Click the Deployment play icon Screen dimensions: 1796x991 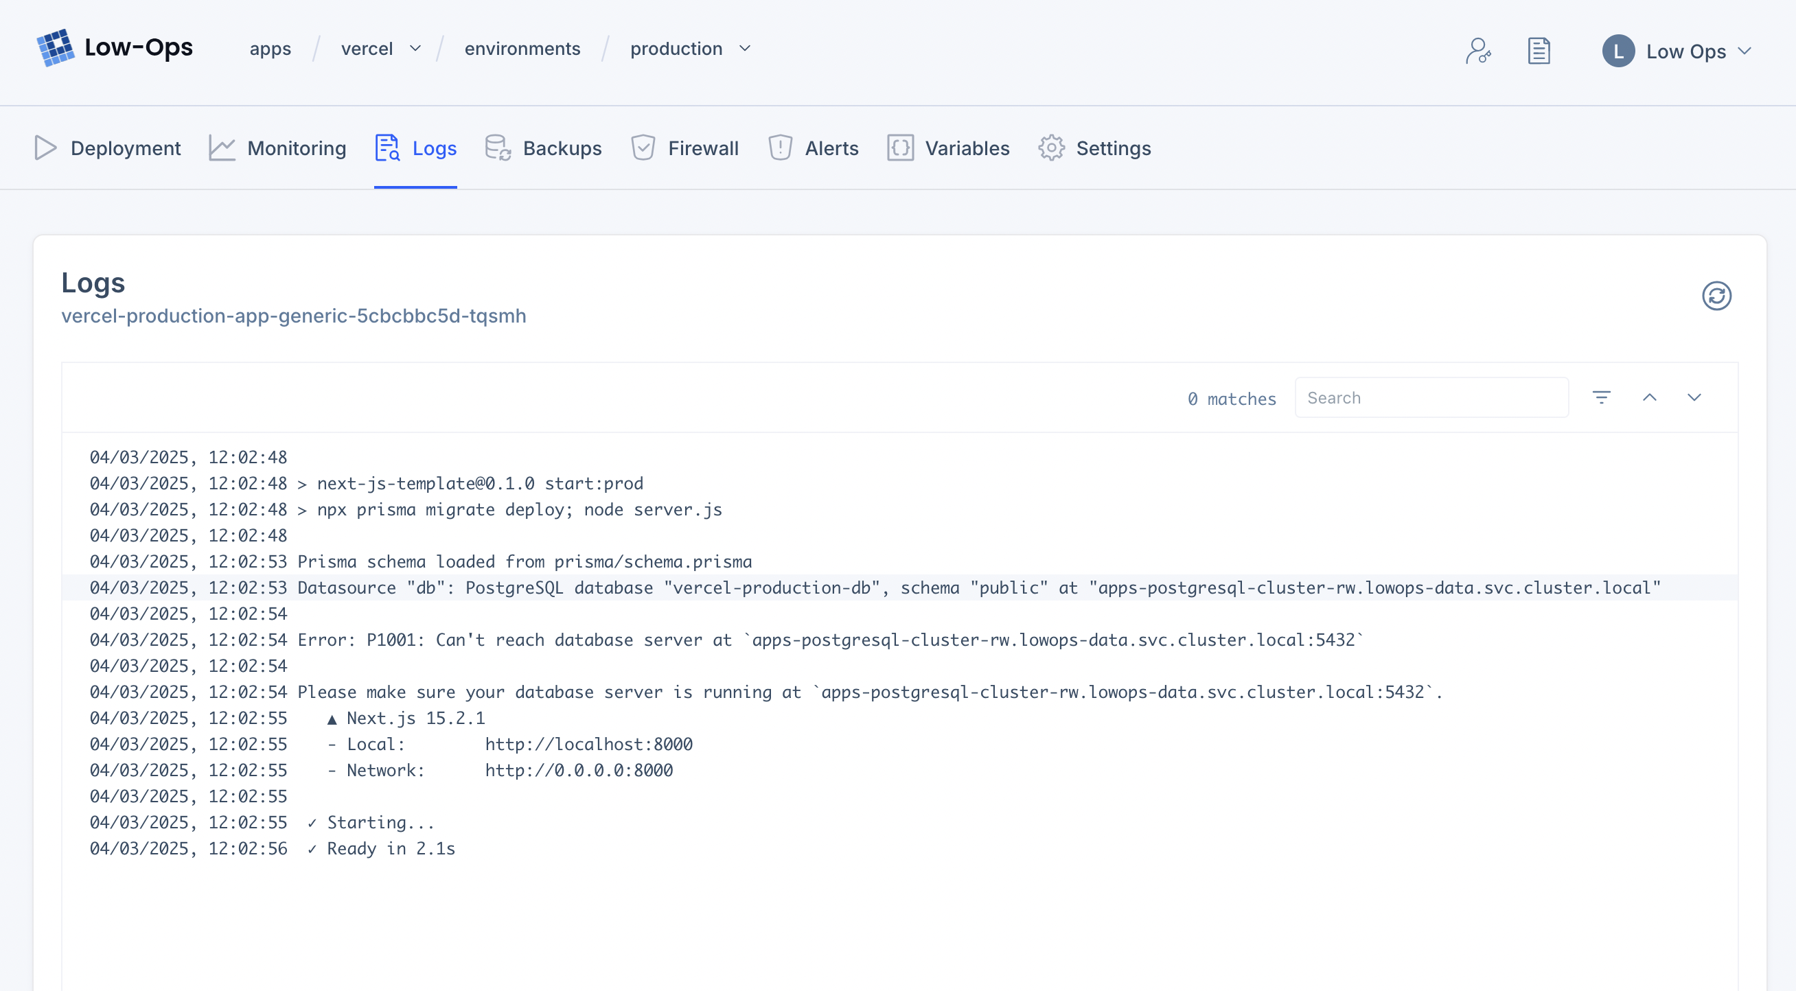pyautogui.click(x=45, y=148)
